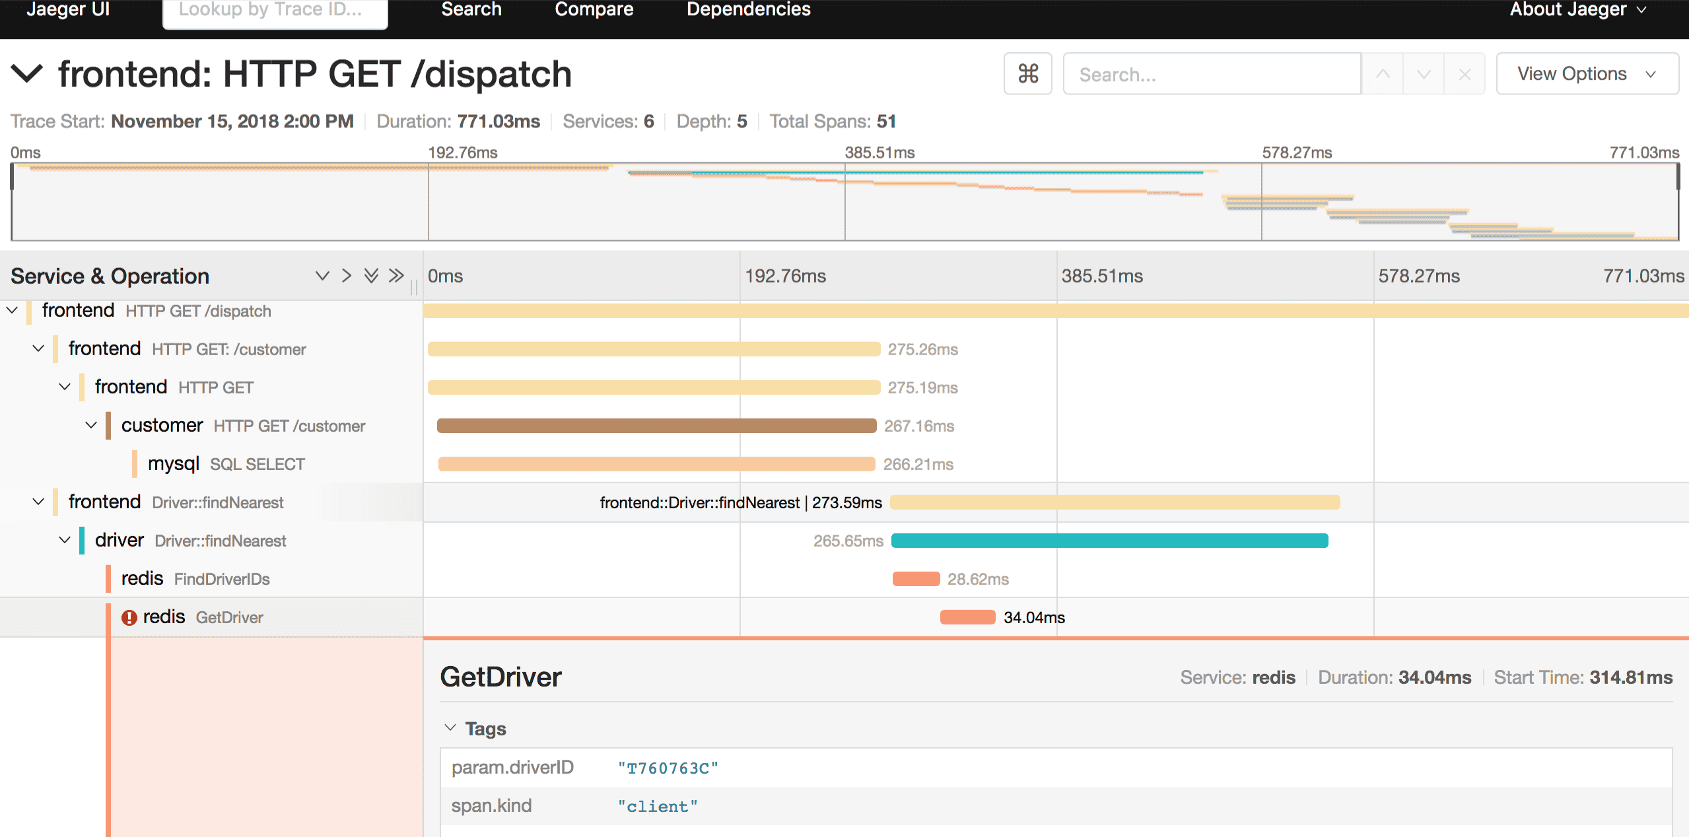The width and height of the screenshot is (1689, 837).
Task: Click the expand one level chevron in the Service & Operation header
Action: (322, 275)
